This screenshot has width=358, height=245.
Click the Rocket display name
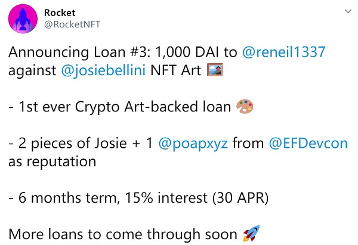click(x=60, y=13)
